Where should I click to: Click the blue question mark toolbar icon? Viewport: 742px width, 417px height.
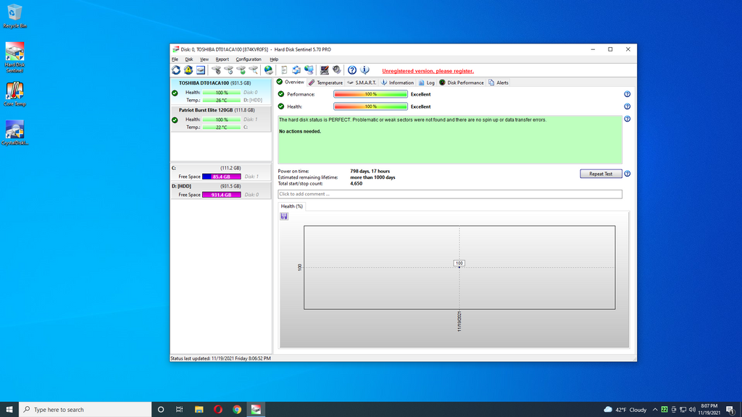tap(352, 70)
